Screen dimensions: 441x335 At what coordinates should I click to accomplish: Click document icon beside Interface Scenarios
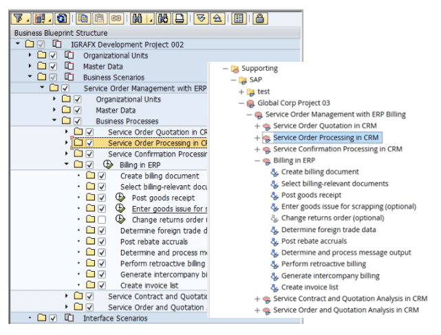point(69,318)
